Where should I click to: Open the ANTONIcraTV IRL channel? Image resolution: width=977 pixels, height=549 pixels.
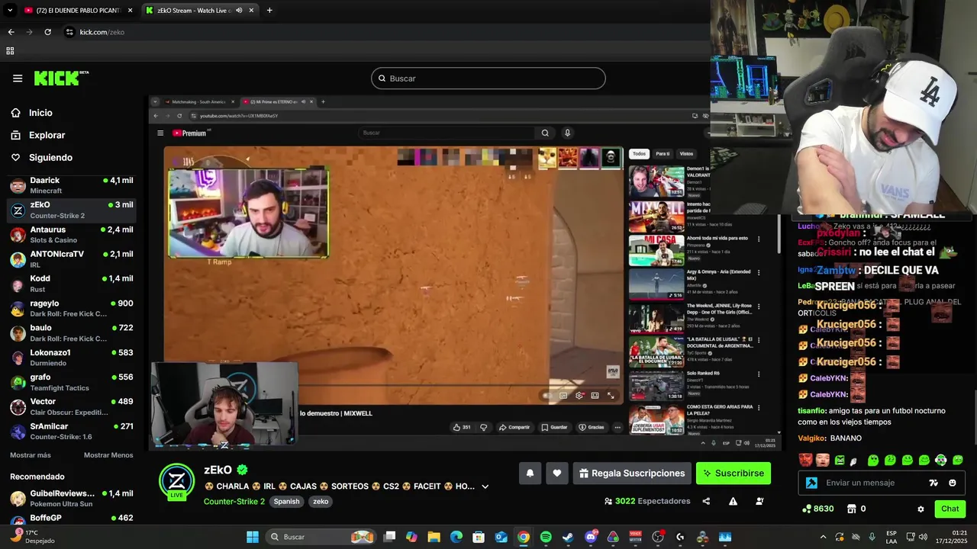pyautogui.click(x=71, y=258)
